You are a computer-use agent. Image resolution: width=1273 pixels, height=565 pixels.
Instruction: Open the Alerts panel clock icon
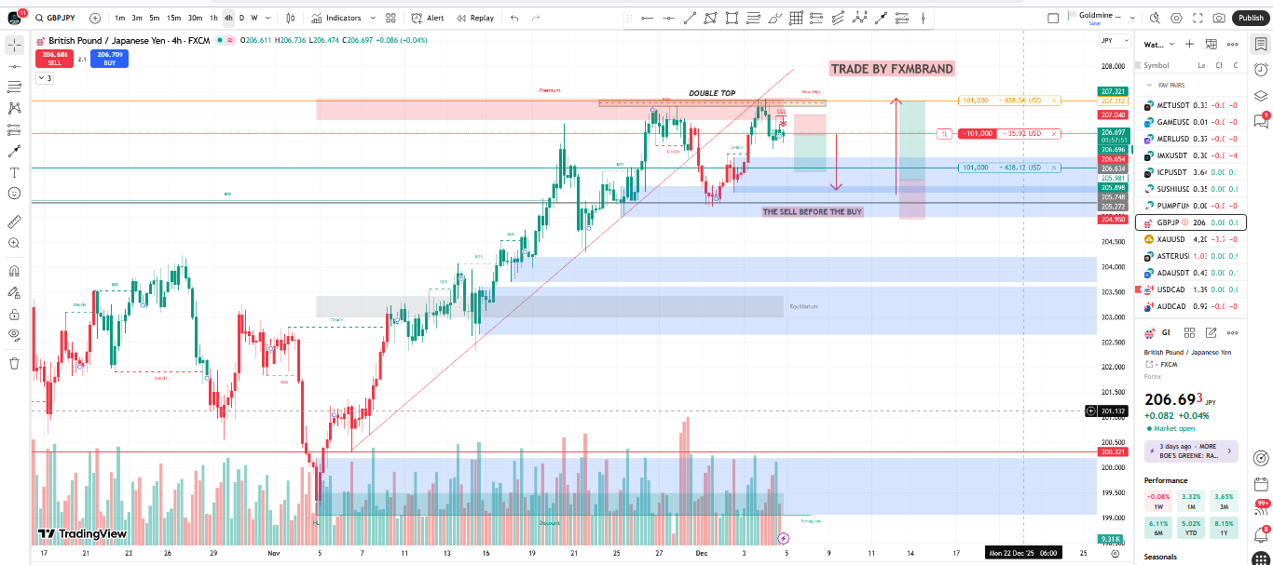[1261, 70]
